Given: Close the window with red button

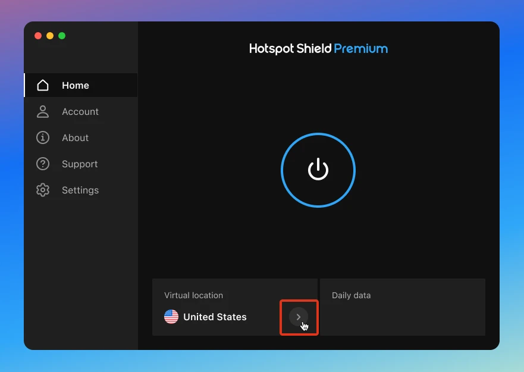Looking at the screenshot, I should tap(38, 36).
